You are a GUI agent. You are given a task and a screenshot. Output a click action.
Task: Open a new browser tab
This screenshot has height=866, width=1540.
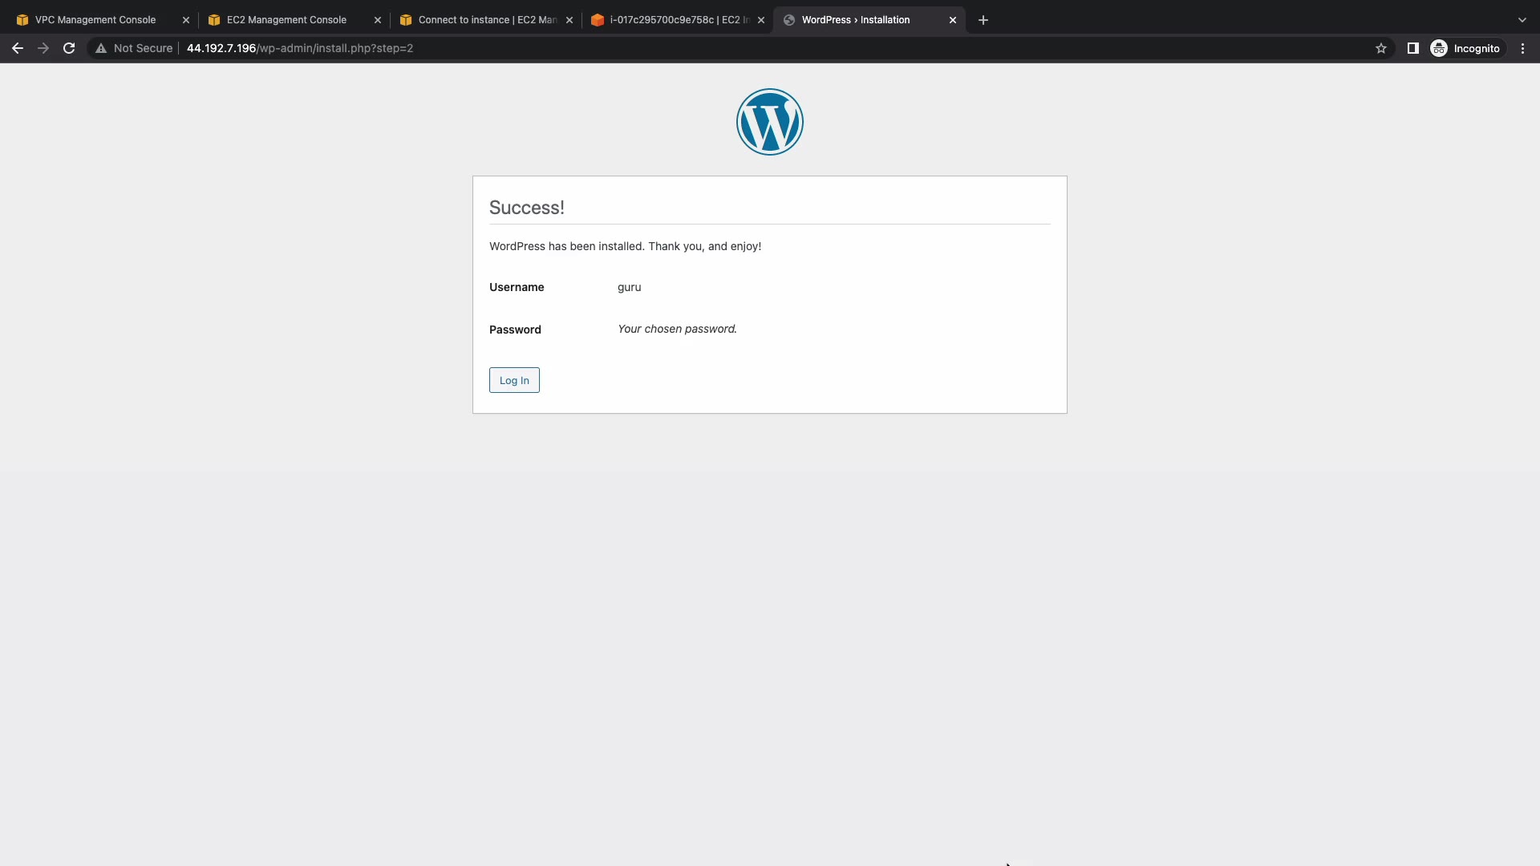click(x=983, y=20)
